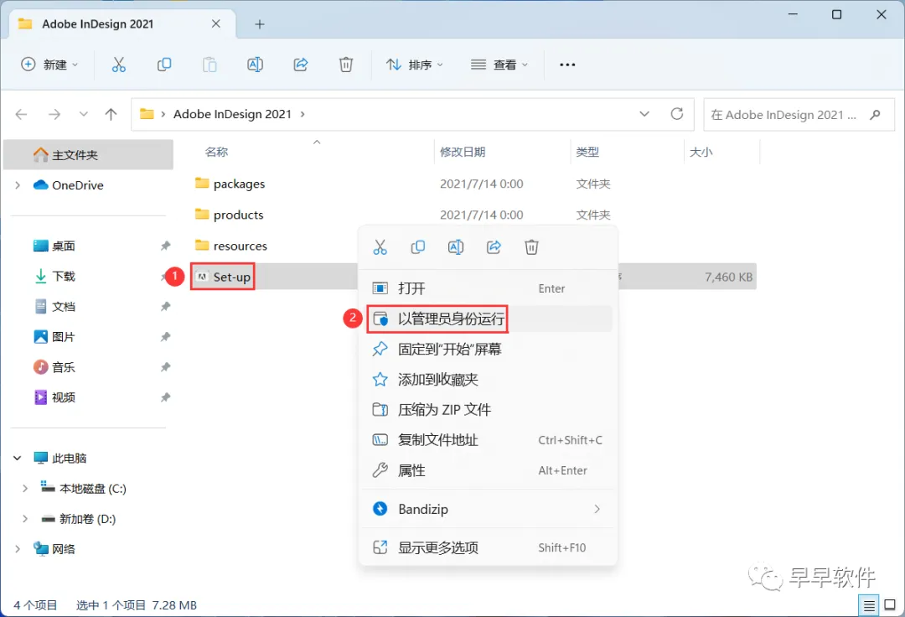Viewport: 905px width, 617px height.
Task: Select 打开 in the context menu
Action: [488, 288]
